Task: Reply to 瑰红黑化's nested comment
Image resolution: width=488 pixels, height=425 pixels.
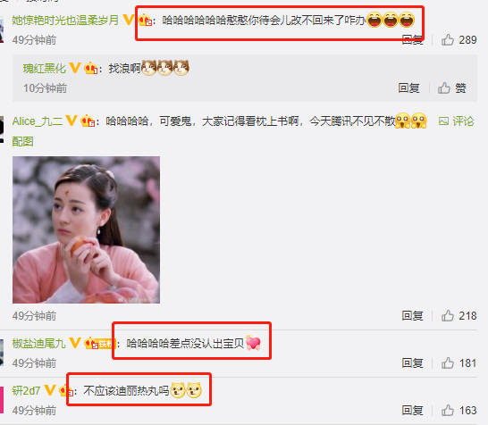Action: (x=408, y=88)
